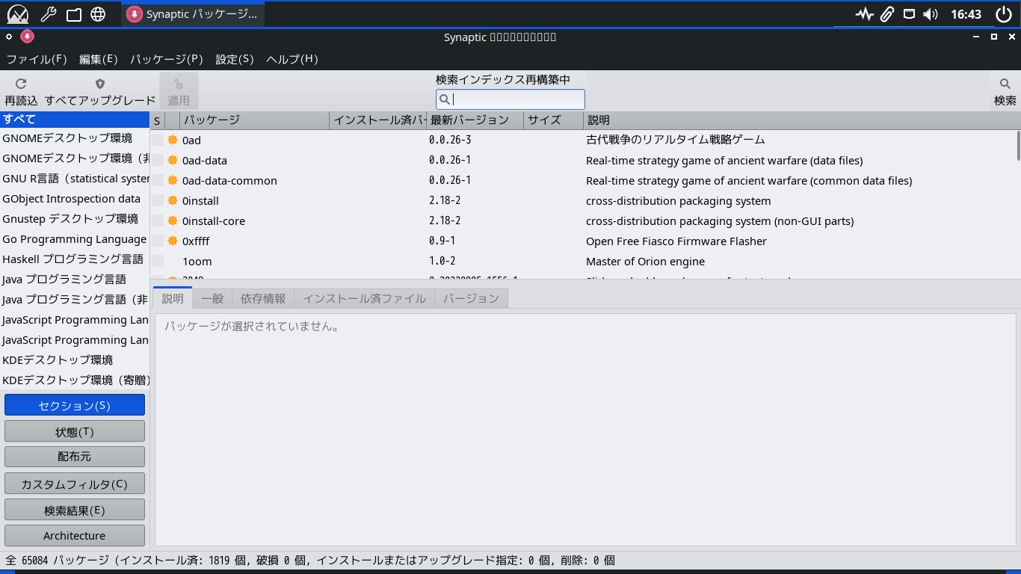Open the MX Linux start menu icon
The height and width of the screenshot is (574, 1021).
(x=17, y=14)
